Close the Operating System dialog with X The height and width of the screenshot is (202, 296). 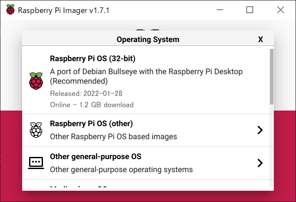pos(260,39)
